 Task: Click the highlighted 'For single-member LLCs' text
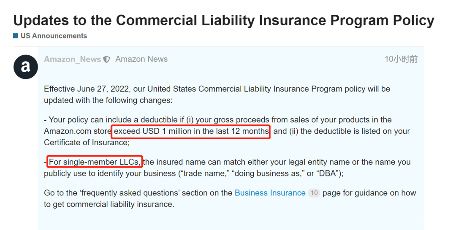click(95, 162)
